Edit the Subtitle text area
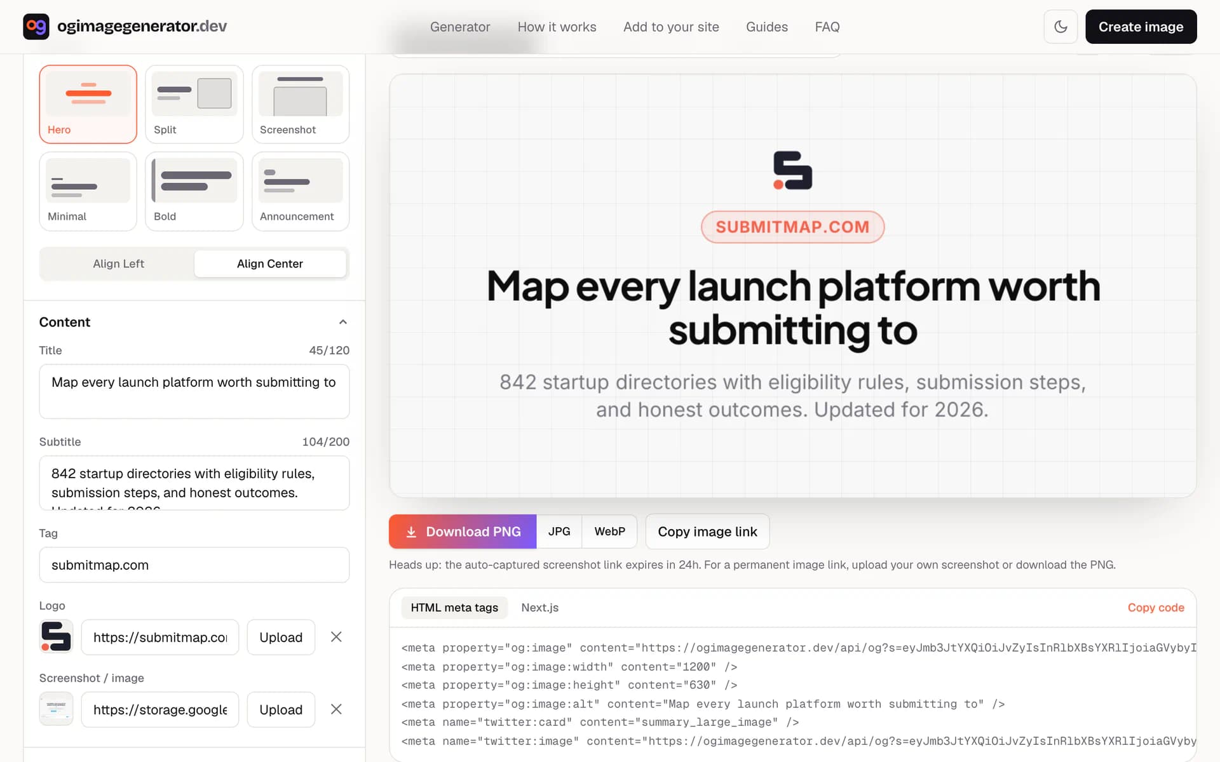The image size is (1220, 762). click(x=194, y=483)
